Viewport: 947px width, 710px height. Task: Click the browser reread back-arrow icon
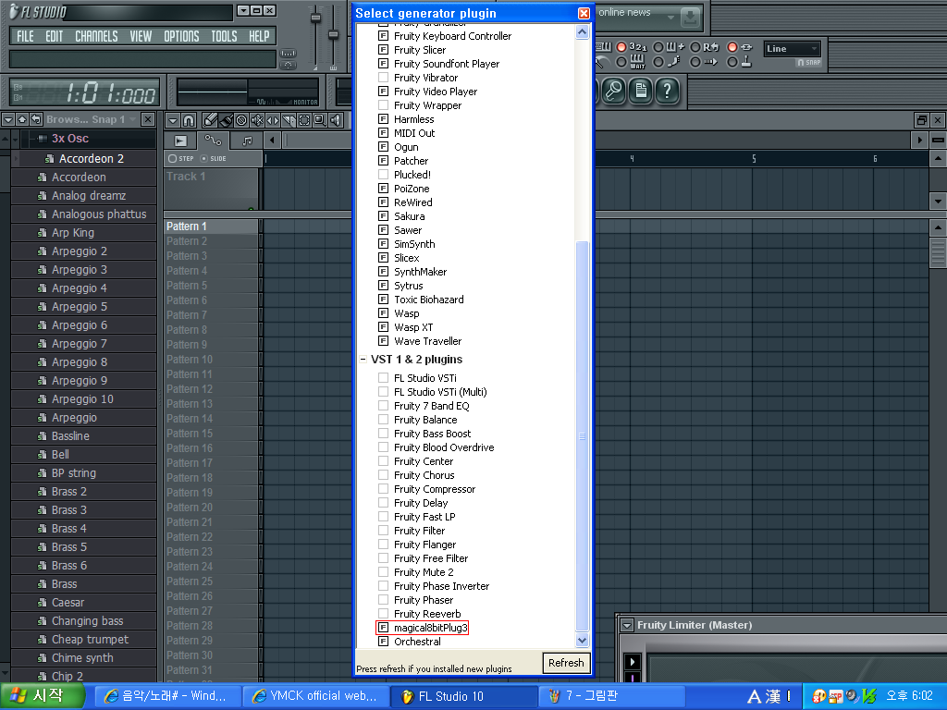[36, 119]
